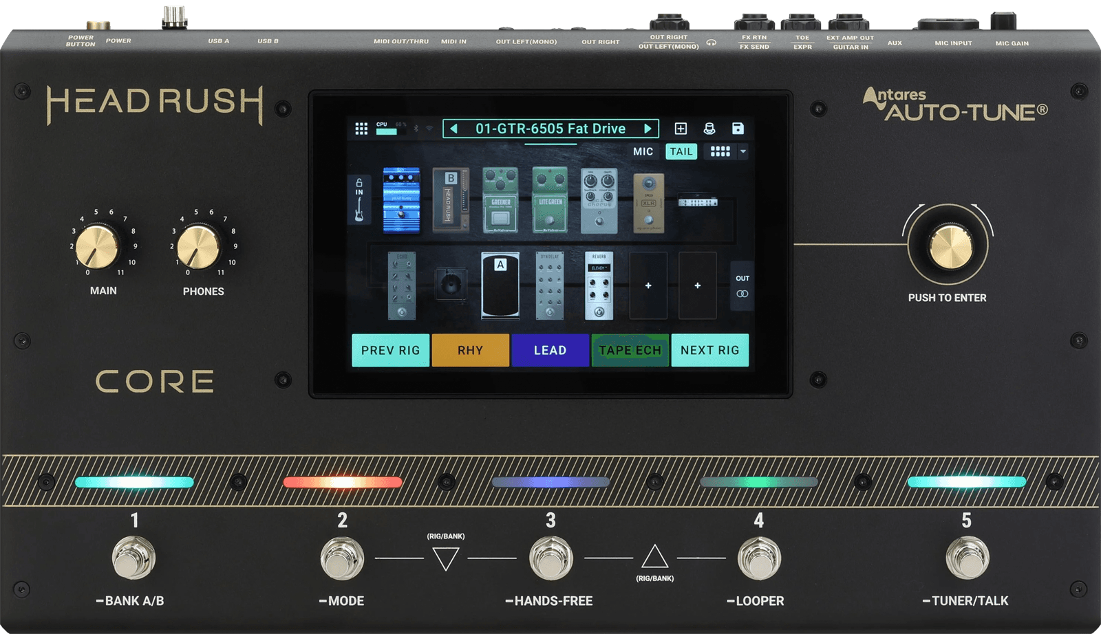Tap the MIC button

[x=643, y=151]
